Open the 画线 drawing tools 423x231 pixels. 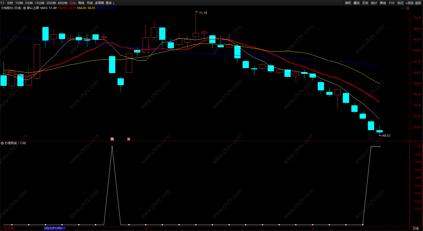[383, 3]
